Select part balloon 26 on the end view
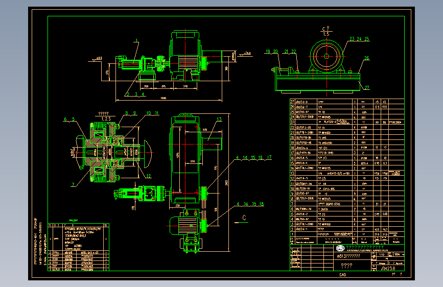 tap(366, 58)
